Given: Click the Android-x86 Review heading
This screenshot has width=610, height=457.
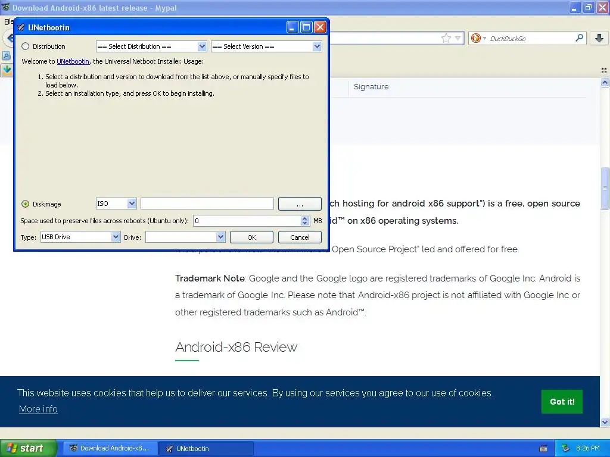Looking at the screenshot, I should click(x=236, y=347).
